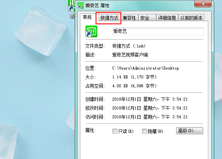Click the 访问时间 date value
The image size is (222, 159).
(150, 117)
